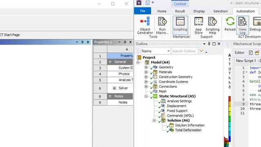Collapse the Notes properties group
Screen dimensions: 261x147
pos(110,96)
